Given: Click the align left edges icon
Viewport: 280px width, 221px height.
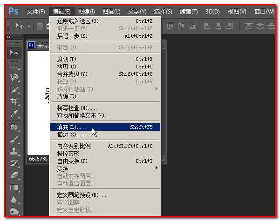Looking at the screenshot, I should pyautogui.click(x=207, y=26).
